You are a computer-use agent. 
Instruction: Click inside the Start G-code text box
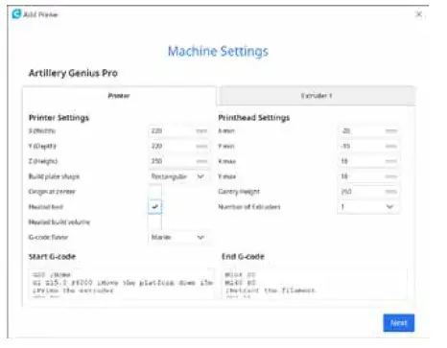coord(121,284)
